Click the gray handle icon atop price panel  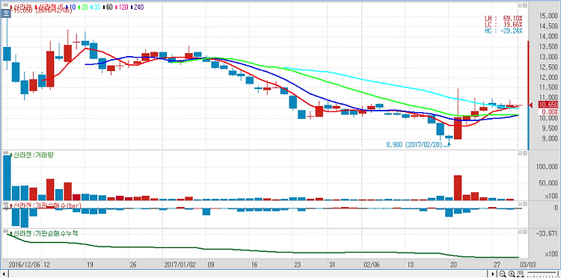pos(5,5)
